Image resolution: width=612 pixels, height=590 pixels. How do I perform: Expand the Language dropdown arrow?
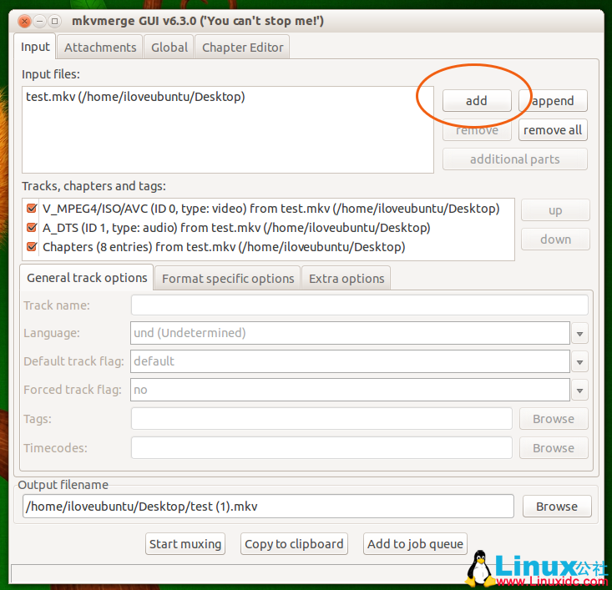pyautogui.click(x=580, y=334)
